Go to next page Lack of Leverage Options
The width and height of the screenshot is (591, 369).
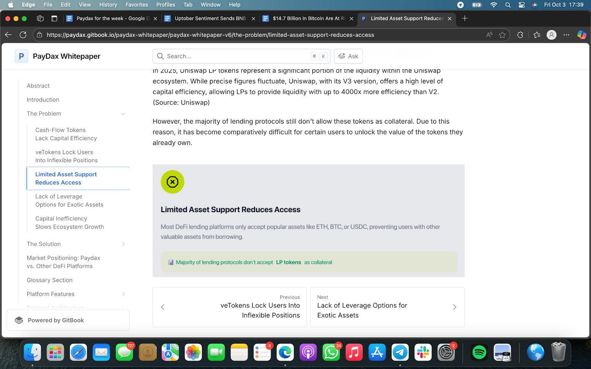pyautogui.click(x=387, y=307)
